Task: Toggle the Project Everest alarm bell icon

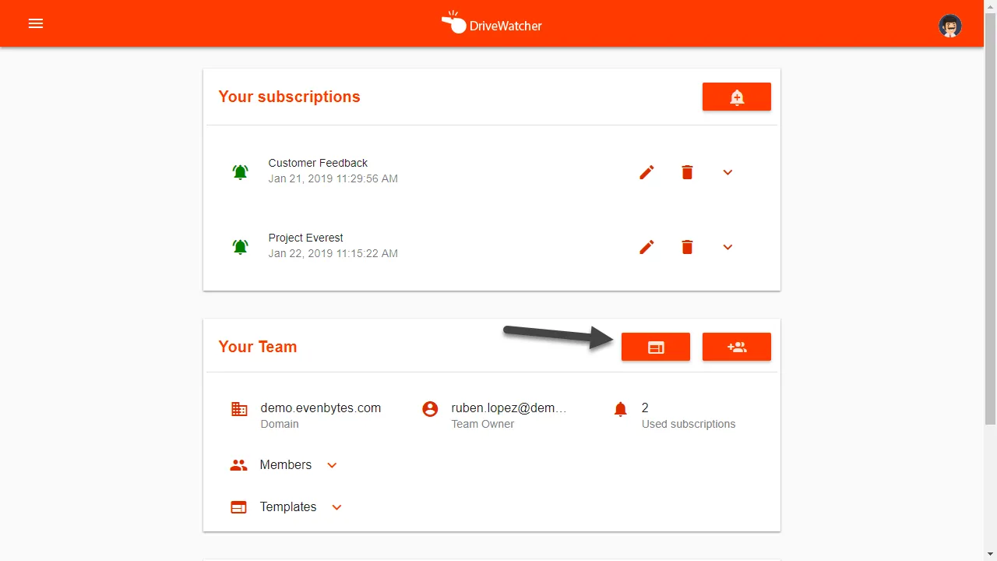Action: pyautogui.click(x=241, y=246)
